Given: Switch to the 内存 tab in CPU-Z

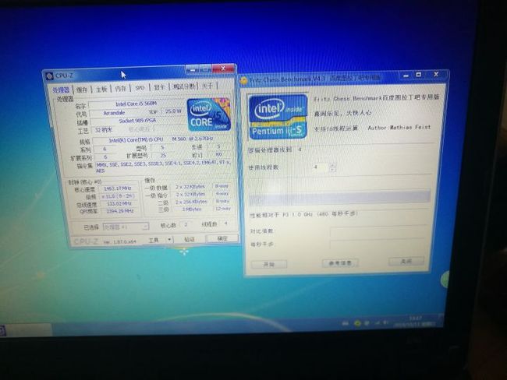Looking at the screenshot, I should tap(121, 88).
